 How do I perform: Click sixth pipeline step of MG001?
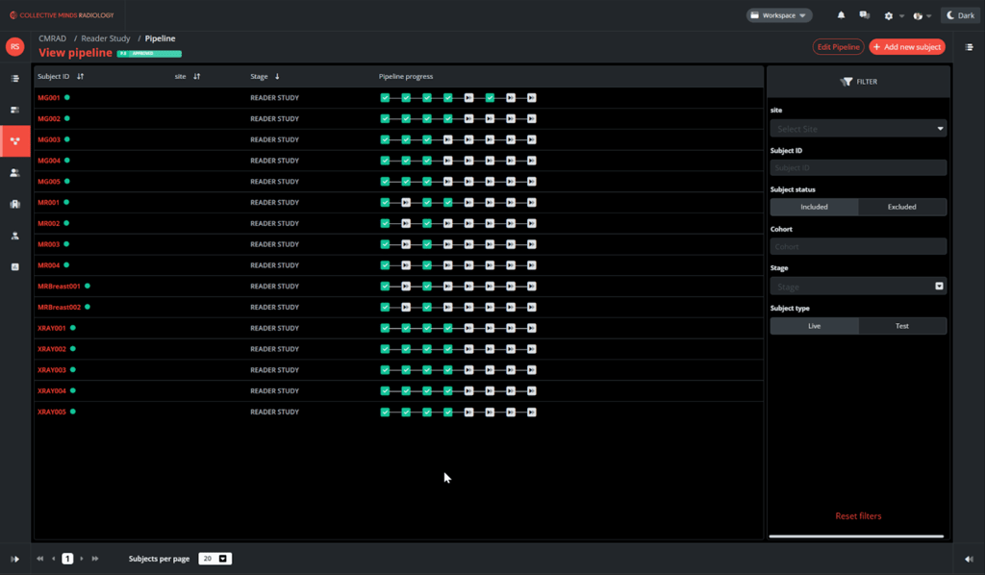[490, 98]
